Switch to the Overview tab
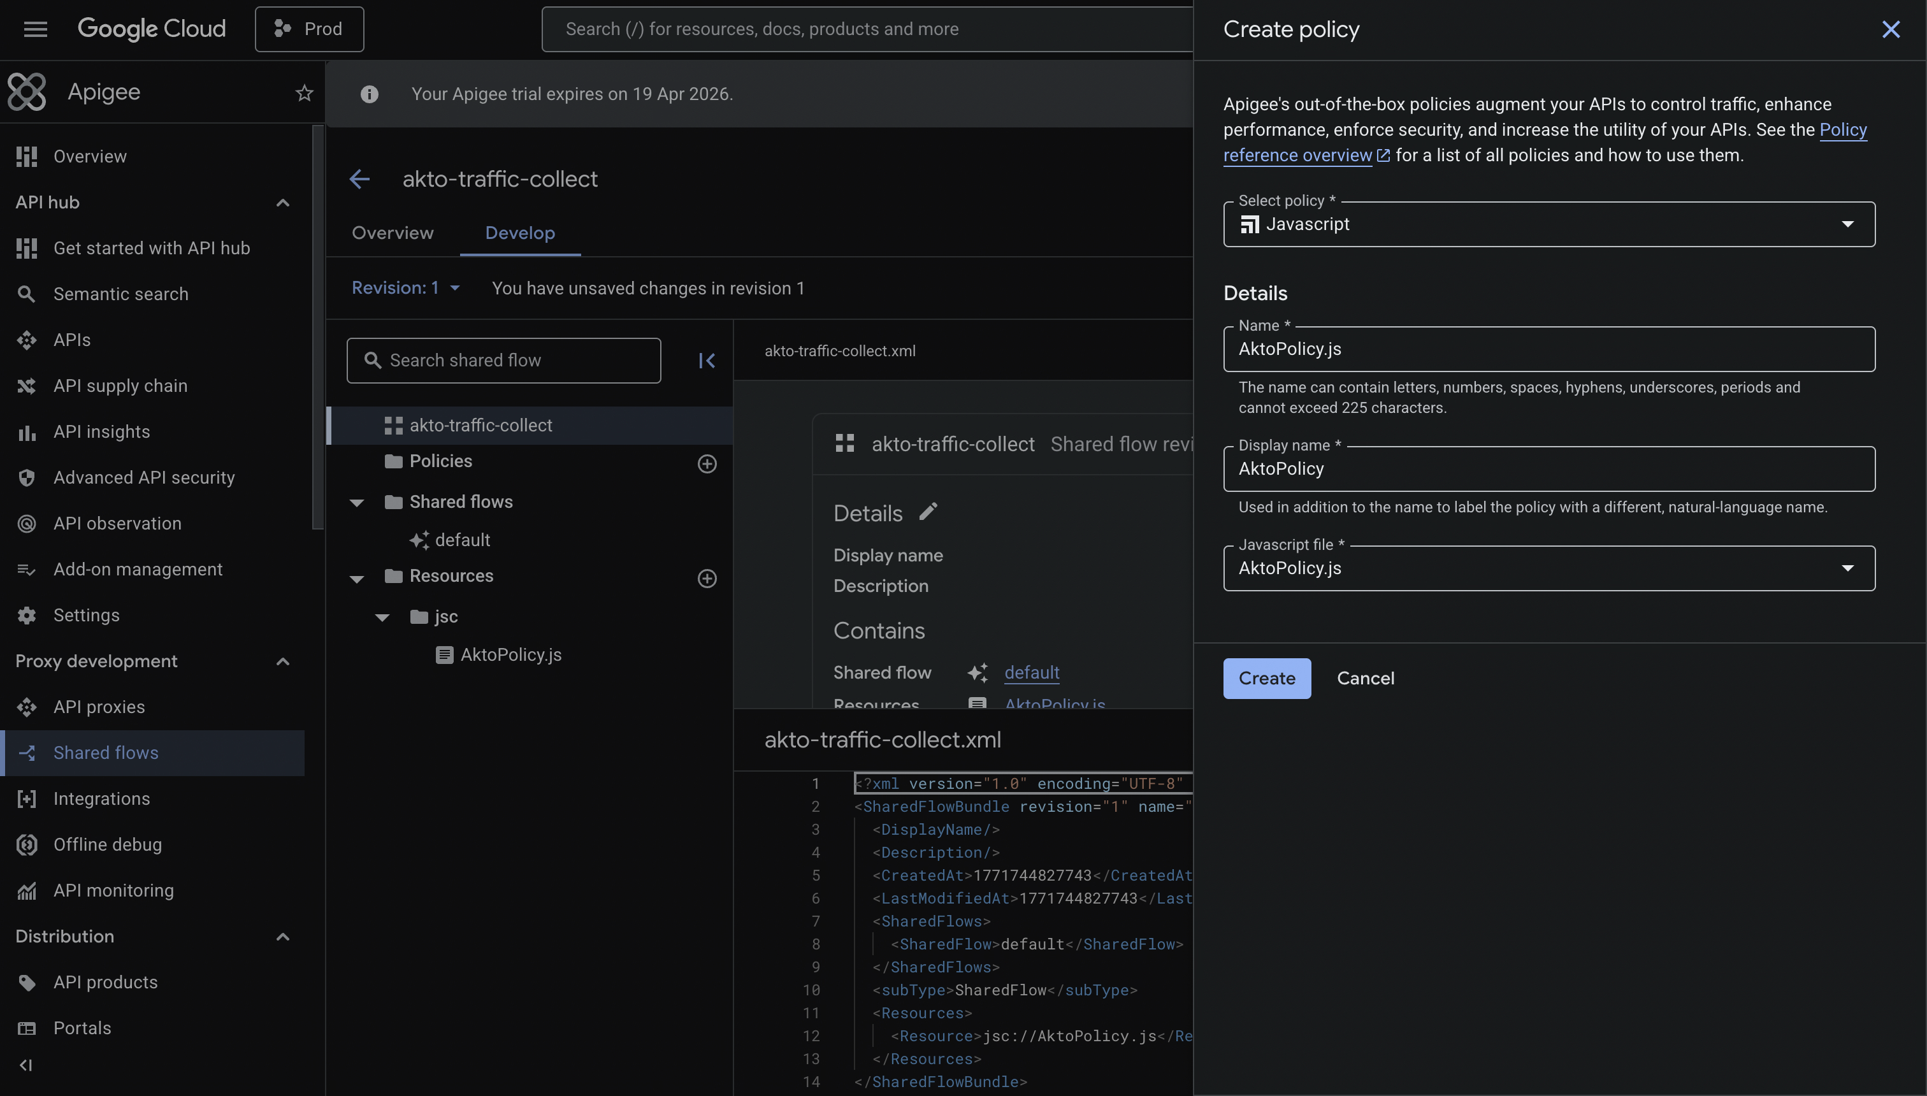Image resolution: width=1927 pixels, height=1096 pixels. pyautogui.click(x=392, y=233)
